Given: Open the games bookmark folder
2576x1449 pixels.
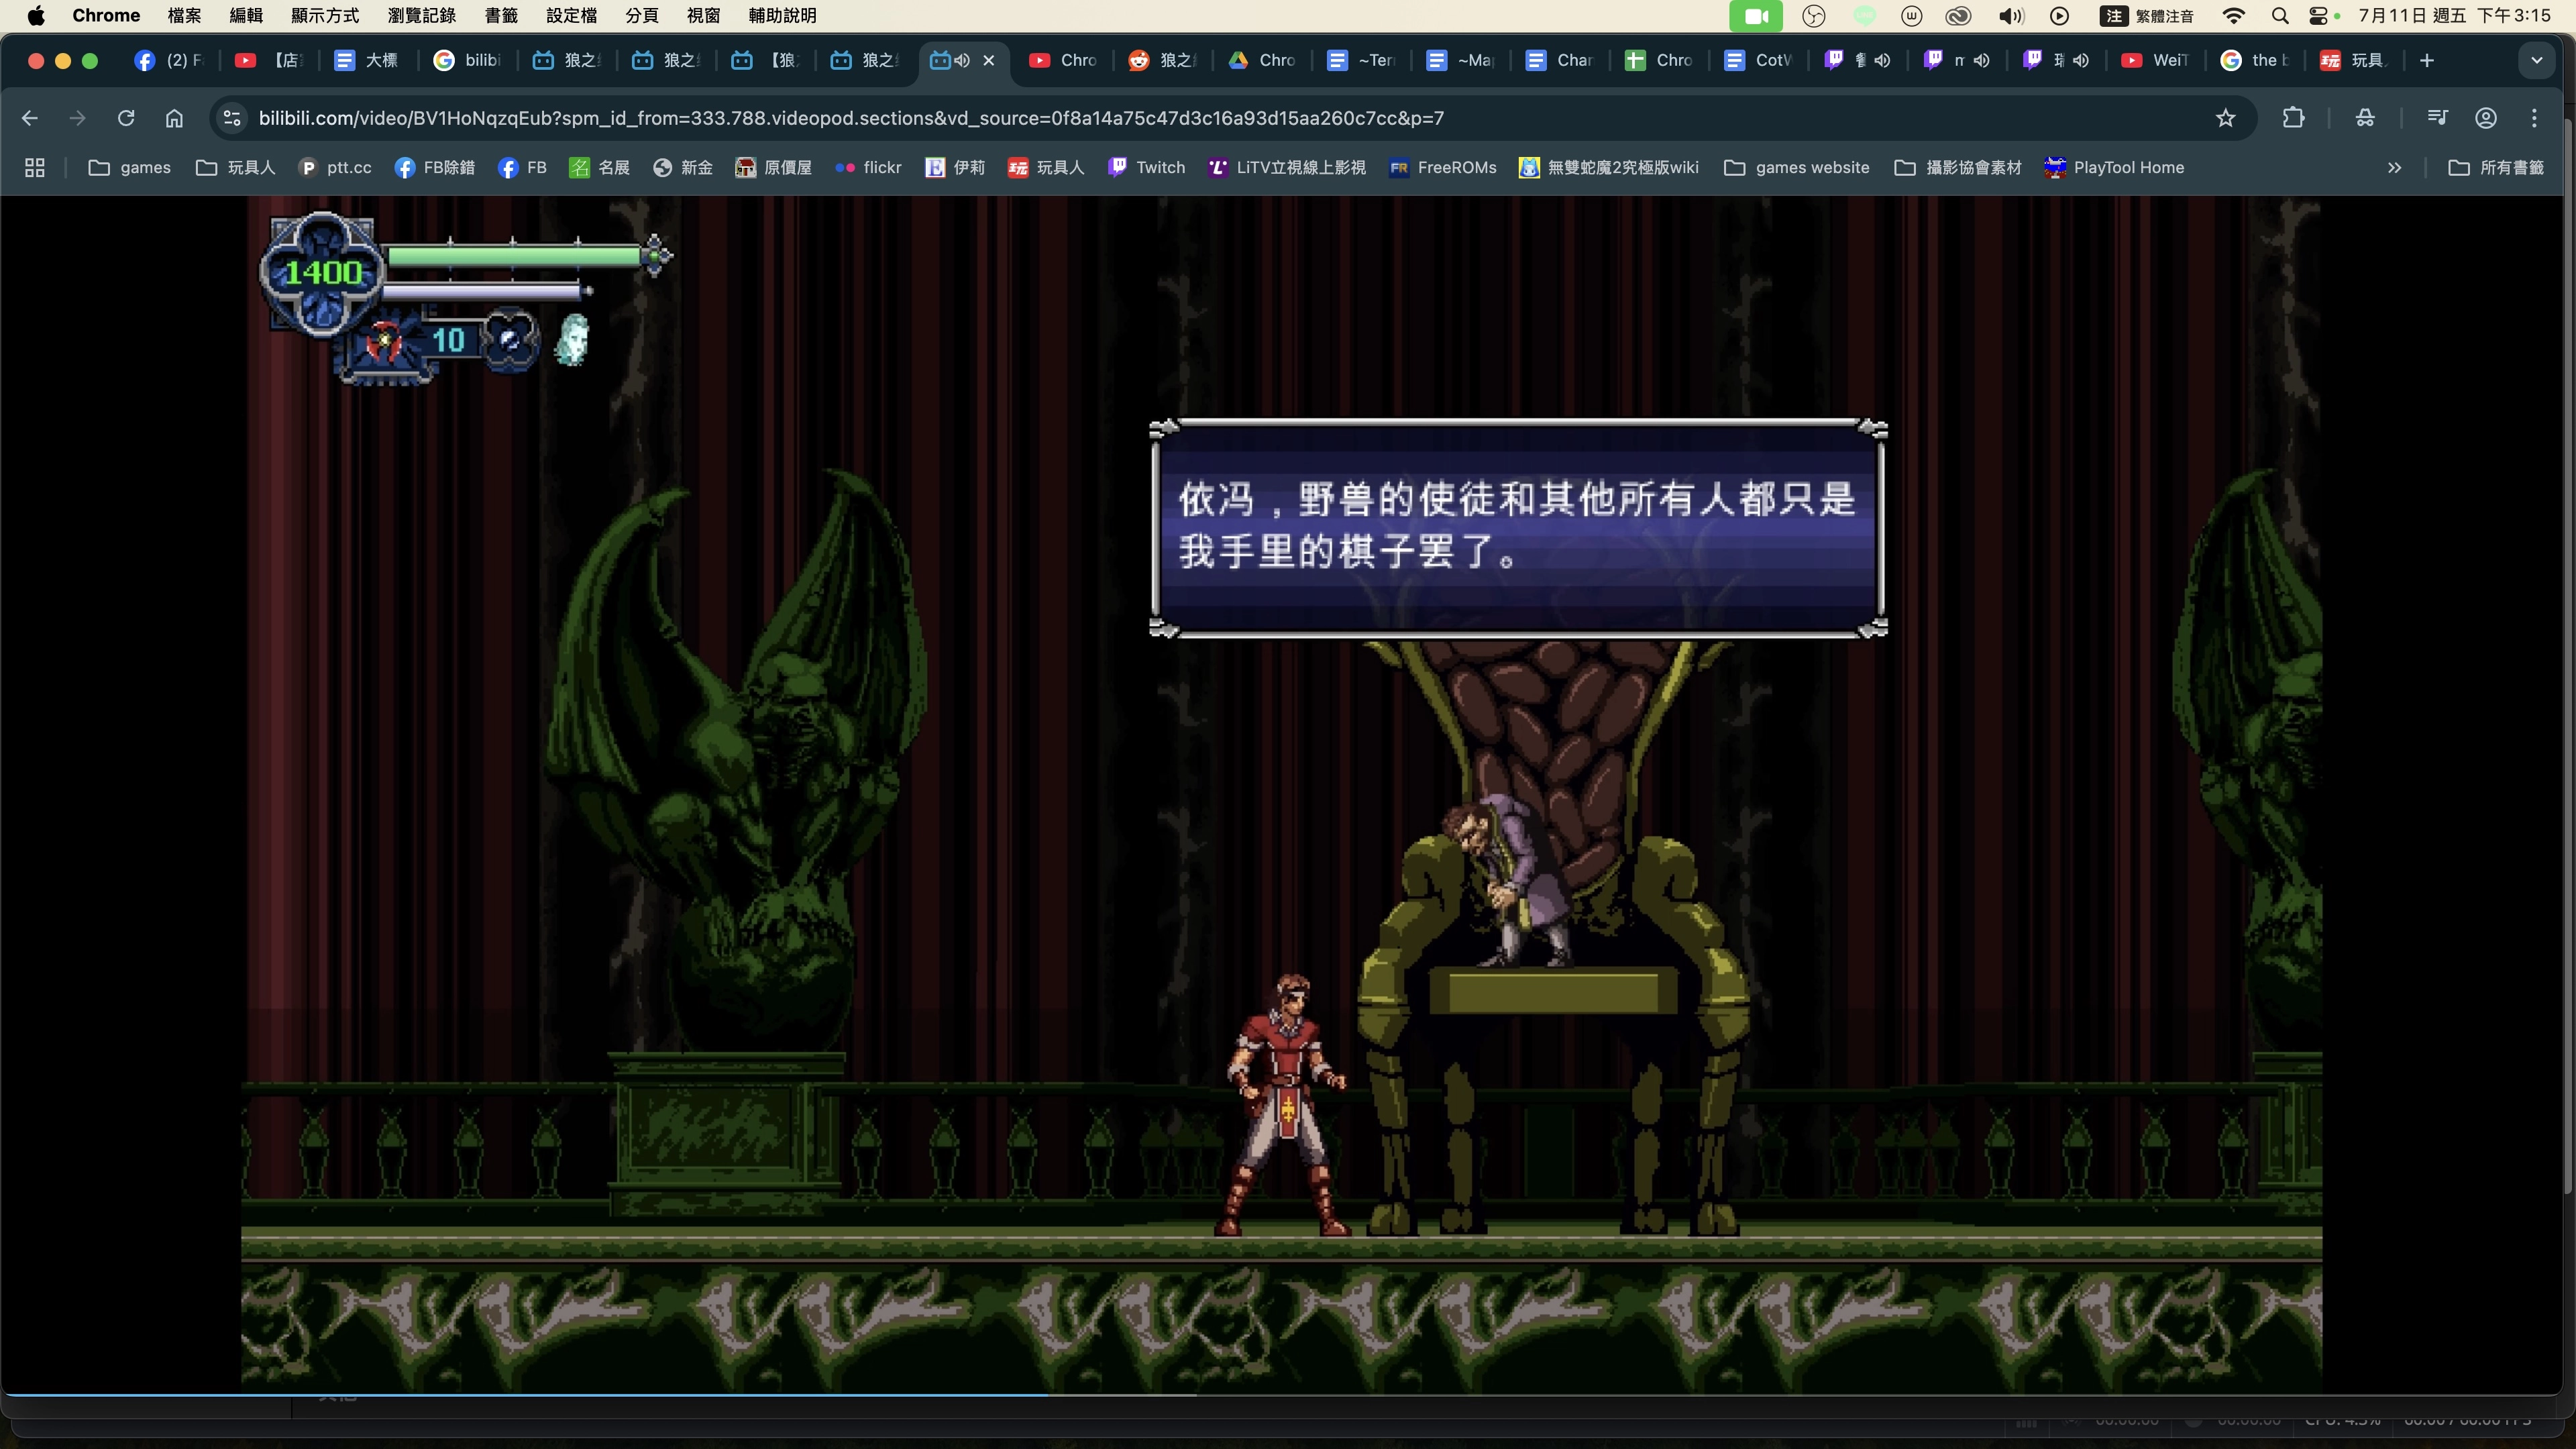Looking at the screenshot, I should point(130,168).
